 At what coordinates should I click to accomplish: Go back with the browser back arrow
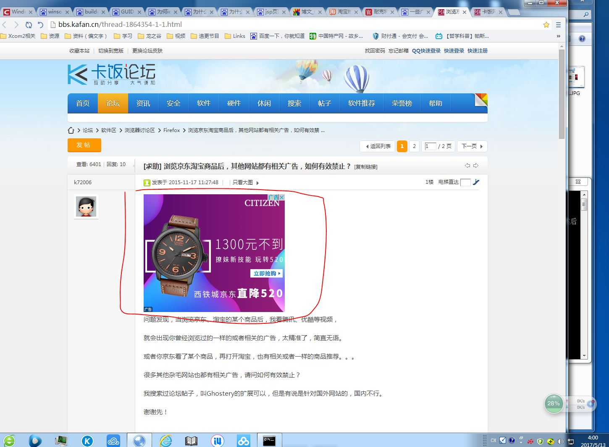pyautogui.click(x=5, y=25)
